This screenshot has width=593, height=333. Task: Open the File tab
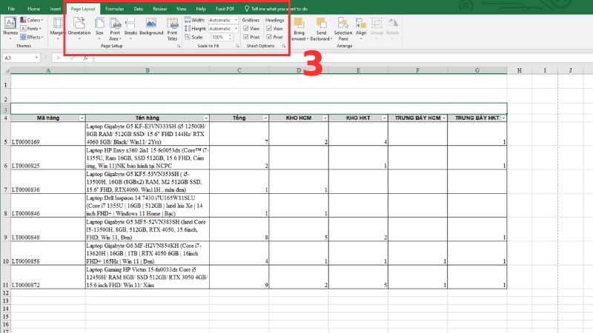coord(11,9)
